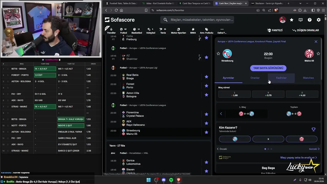The height and width of the screenshot is (184, 327).
Task: Open the DÜŞEN ORANLAR link
Action: tap(306, 30)
